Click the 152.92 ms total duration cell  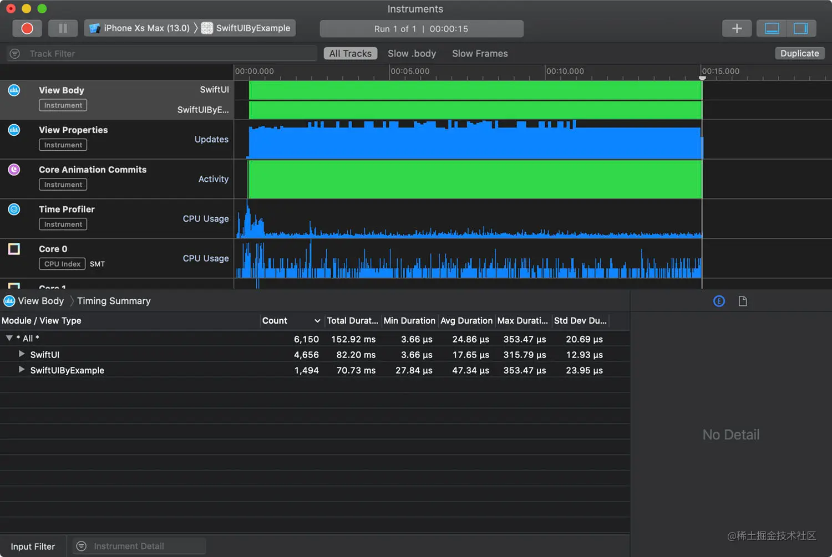[x=353, y=339]
